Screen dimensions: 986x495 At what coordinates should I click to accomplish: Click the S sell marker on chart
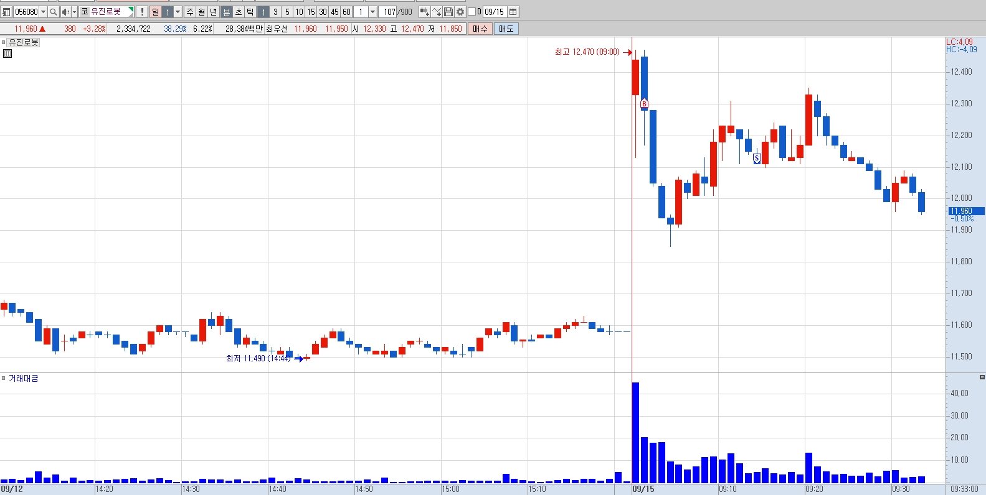(x=757, y=158)
